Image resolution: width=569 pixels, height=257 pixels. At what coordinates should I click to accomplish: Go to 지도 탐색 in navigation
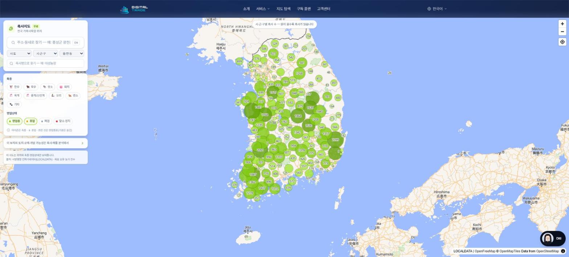[283, 9]
